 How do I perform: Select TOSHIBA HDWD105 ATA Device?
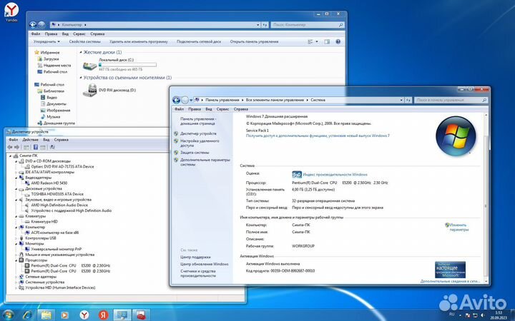coord(57,194)
